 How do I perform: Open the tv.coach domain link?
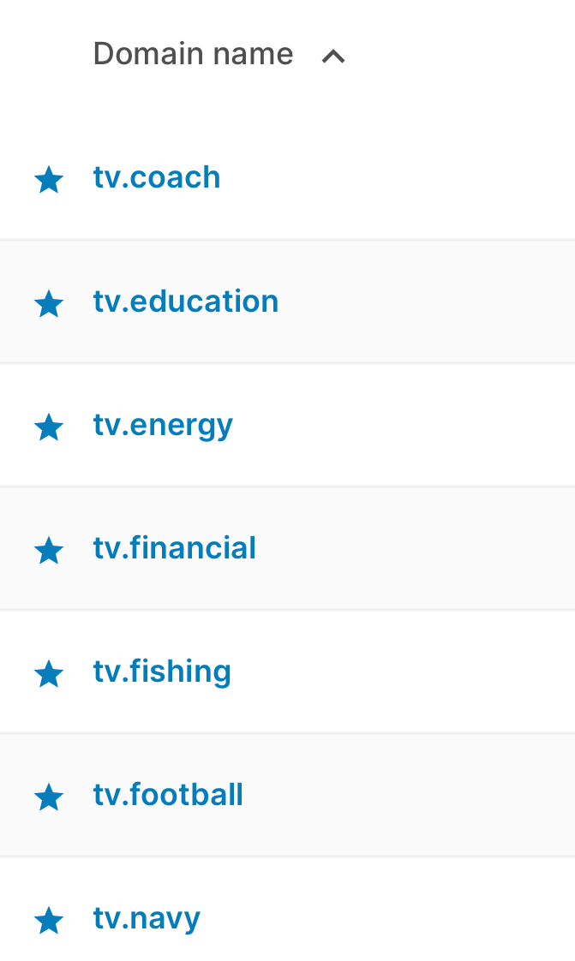pyautogui.click(x=157, y=178)
